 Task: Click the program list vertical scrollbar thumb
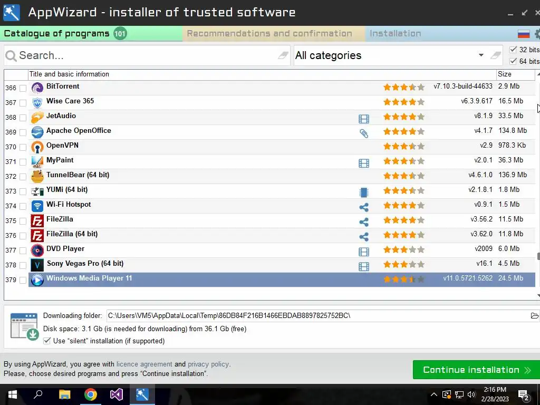click(538, 257)
